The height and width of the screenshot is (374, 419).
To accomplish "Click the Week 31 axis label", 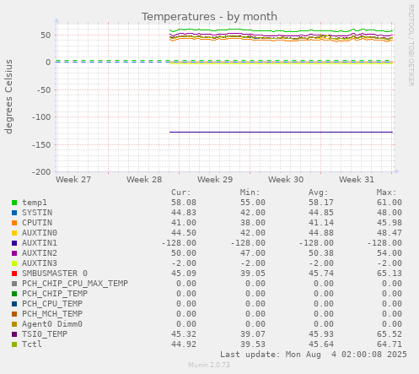I will click(x=357, y=180).
